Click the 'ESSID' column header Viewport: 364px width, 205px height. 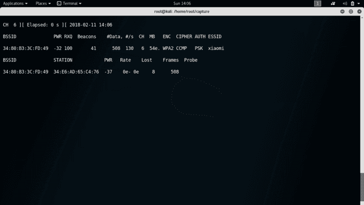click(x=214, y=37)
